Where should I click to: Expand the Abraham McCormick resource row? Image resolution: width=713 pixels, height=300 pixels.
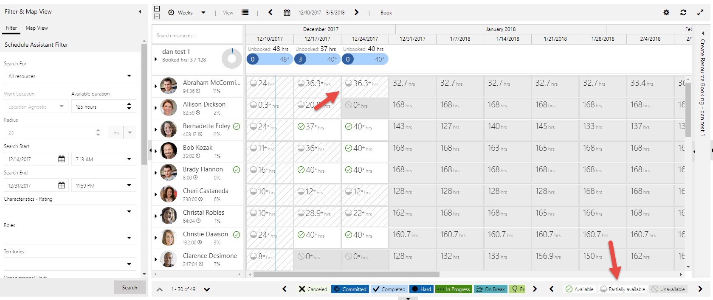(x=155, y=86)
